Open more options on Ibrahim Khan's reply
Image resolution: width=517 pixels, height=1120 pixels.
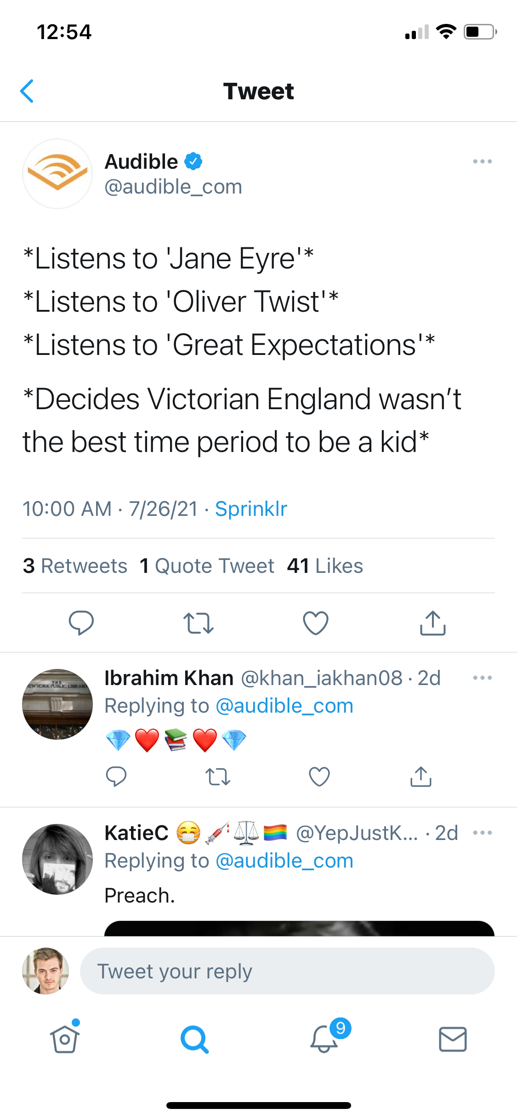[x=482, y=678]
